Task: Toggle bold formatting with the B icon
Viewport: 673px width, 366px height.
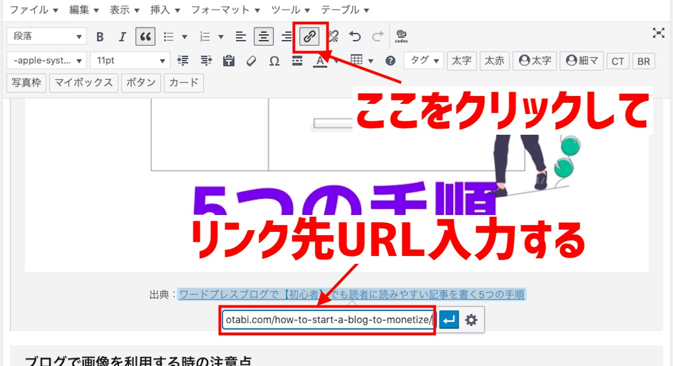Action: (100, 36)
